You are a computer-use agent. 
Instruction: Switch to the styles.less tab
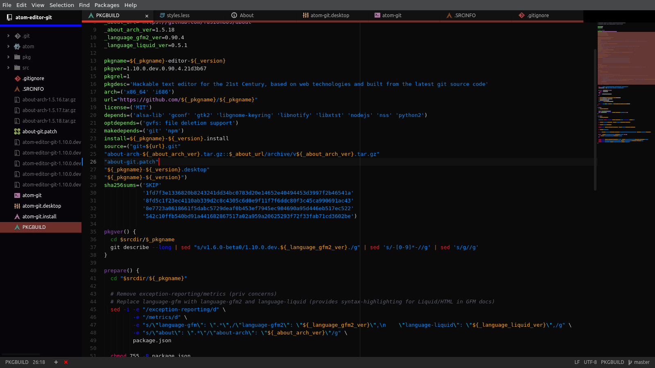click(x=189, y=16)
